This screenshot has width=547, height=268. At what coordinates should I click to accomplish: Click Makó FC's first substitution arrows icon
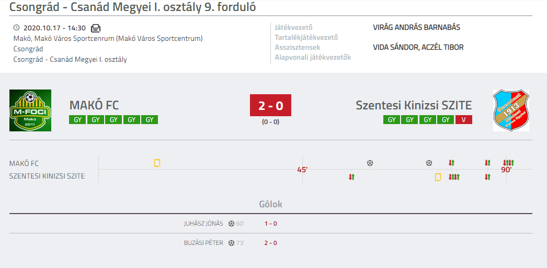tap(451, 163)
